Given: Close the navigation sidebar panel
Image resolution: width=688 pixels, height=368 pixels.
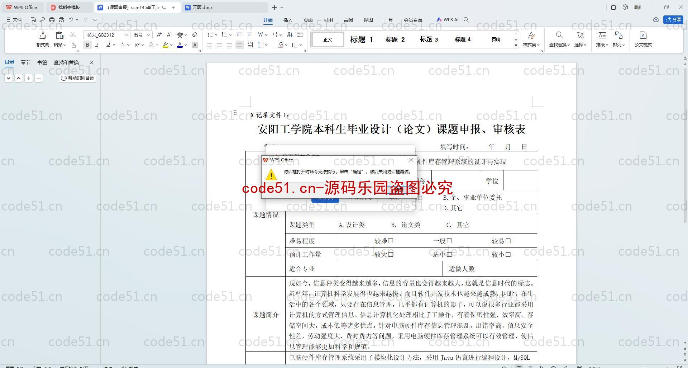Looking at the screenshot, I should (x=91, y=62).
